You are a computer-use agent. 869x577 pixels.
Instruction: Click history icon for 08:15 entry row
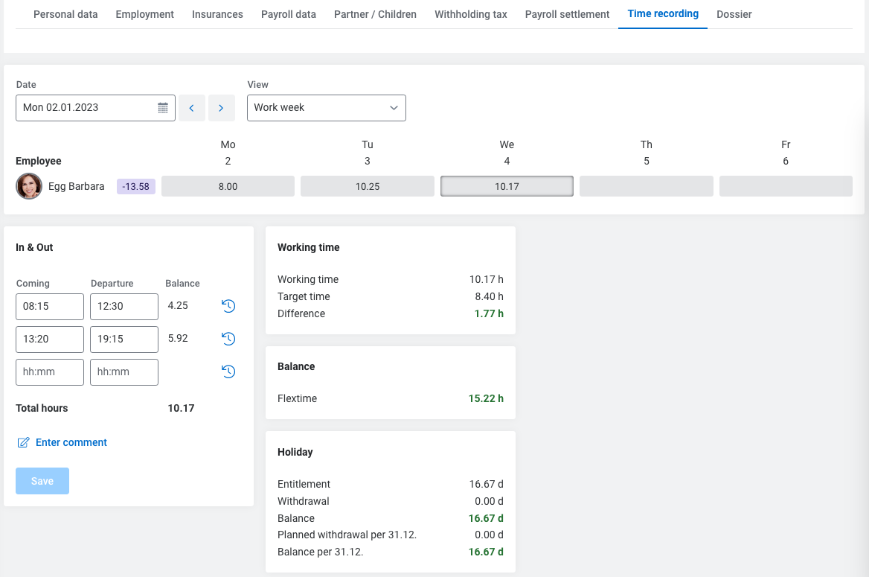coord(228,306)
